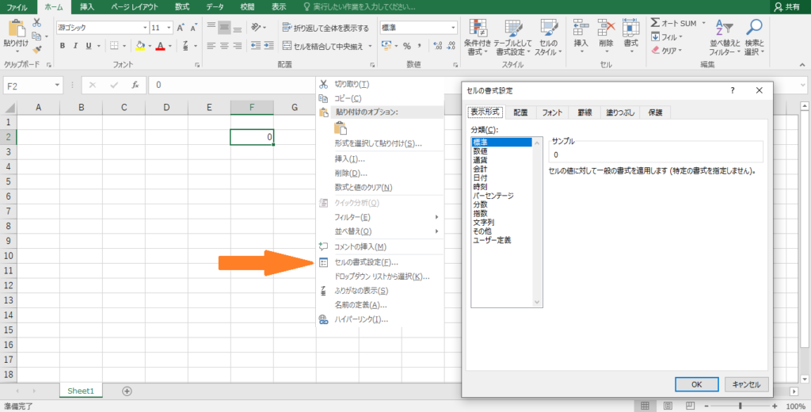Viewport: 811px width, 412px height.
Task: Click the increase font size icon
Action: tap(181, 28)
